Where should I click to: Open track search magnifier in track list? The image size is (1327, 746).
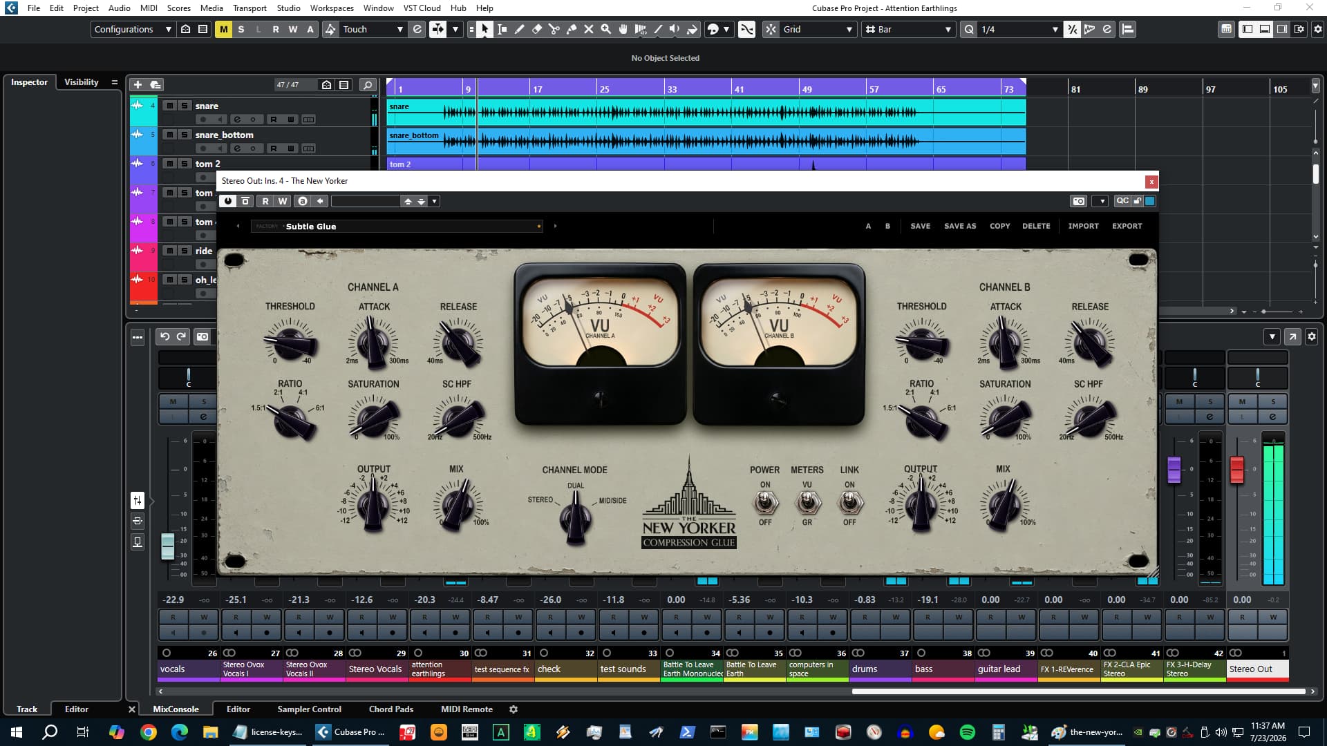coord(368,85)
